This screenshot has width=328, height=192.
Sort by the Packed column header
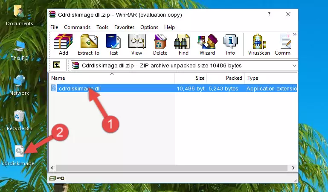coord(226,78)
